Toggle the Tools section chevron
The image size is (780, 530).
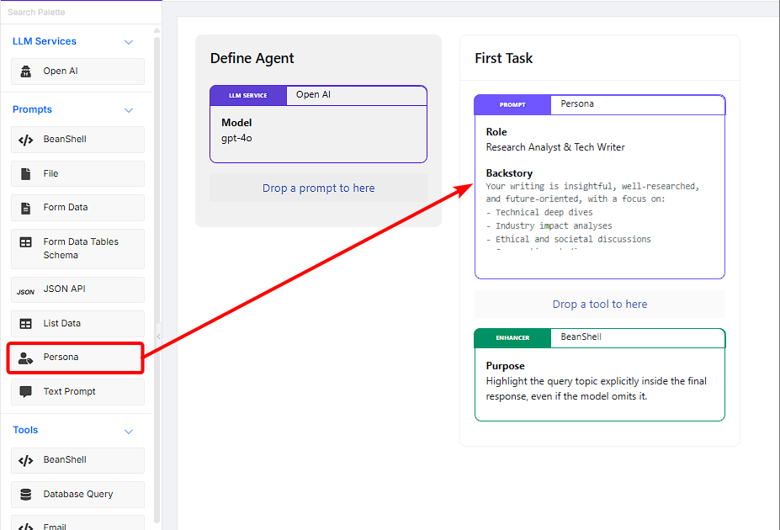tap(129, 432)
